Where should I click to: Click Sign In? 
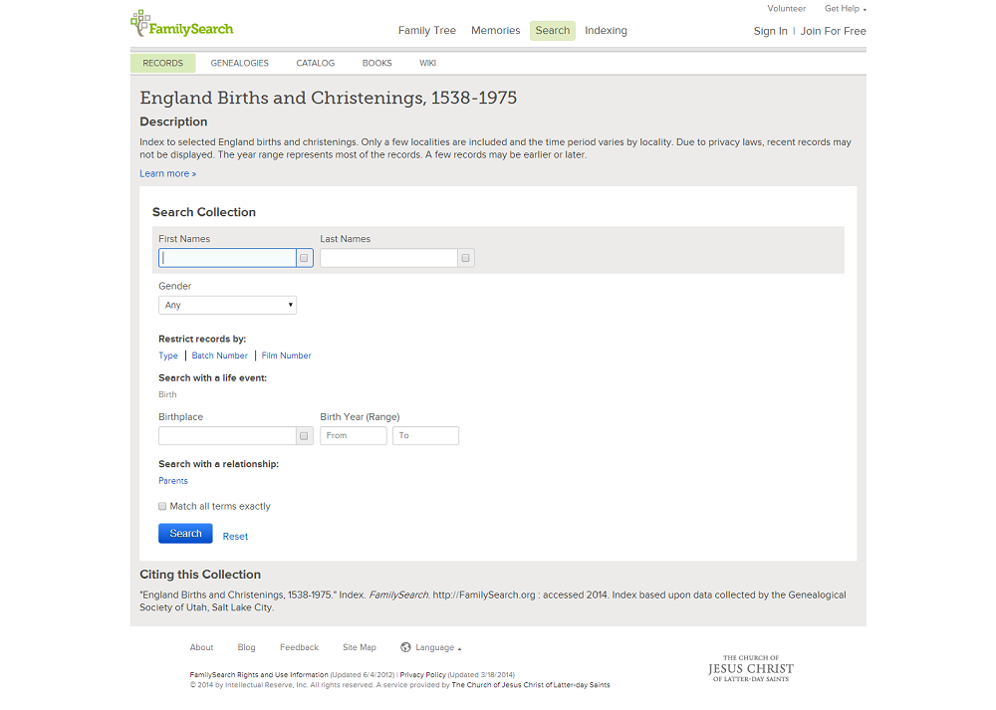pos(771,31)
